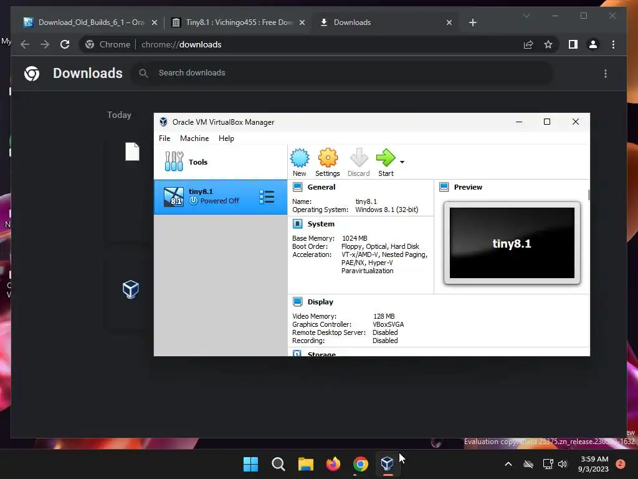Click the VirtualBox taskbar icon
638x479 pixels.
click(x=388, y=464)
